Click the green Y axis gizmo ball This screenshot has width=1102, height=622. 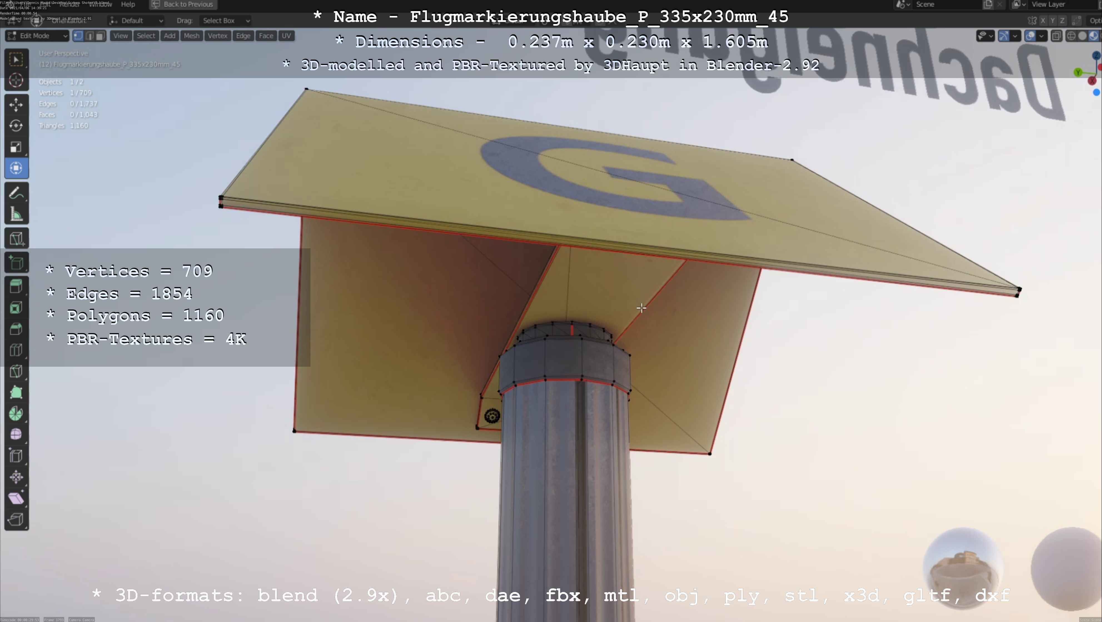click(1078, 72)
